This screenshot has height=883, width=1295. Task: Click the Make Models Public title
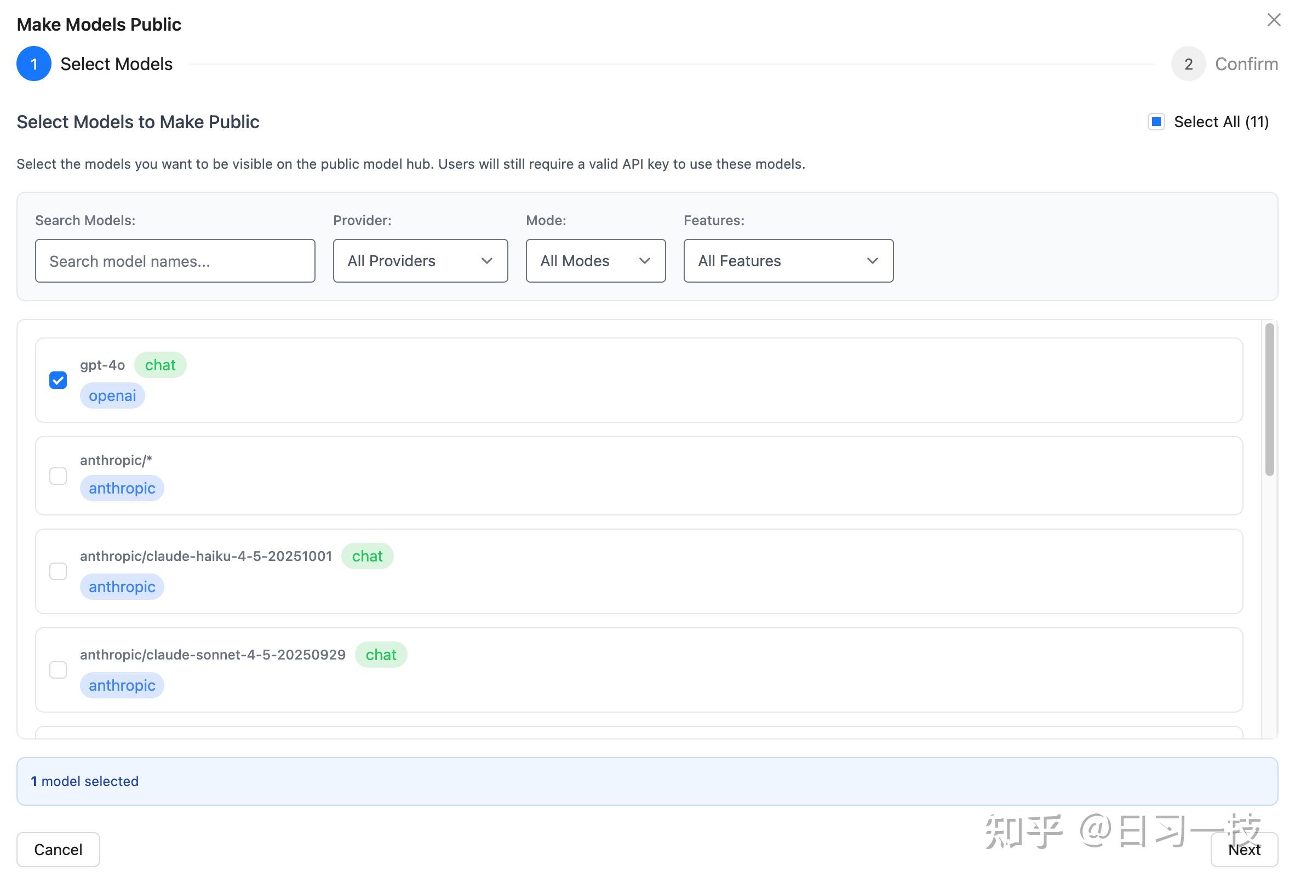[x=99, y=25]
